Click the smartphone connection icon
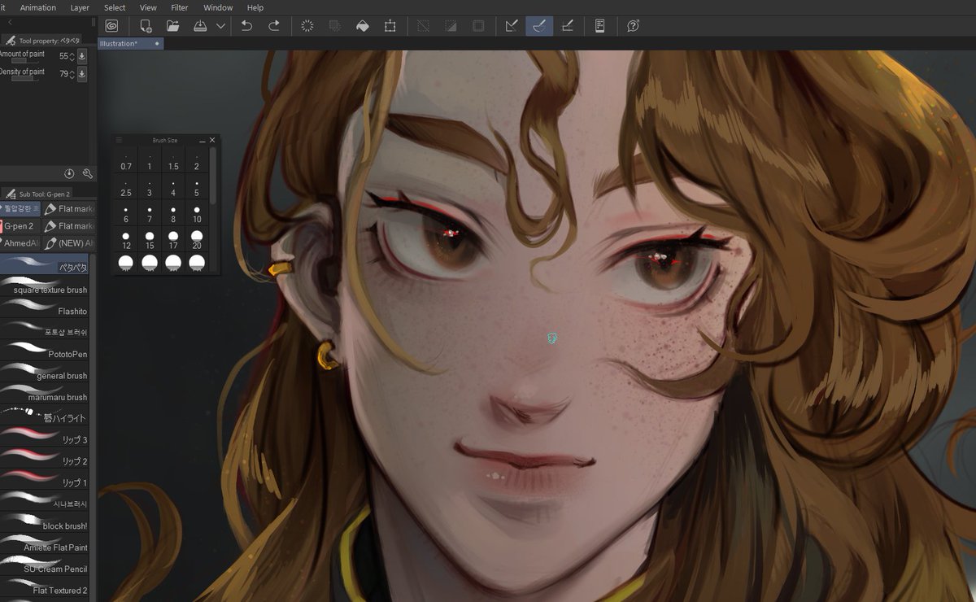Screen dimensions: 976x602 tap(600, 26)
